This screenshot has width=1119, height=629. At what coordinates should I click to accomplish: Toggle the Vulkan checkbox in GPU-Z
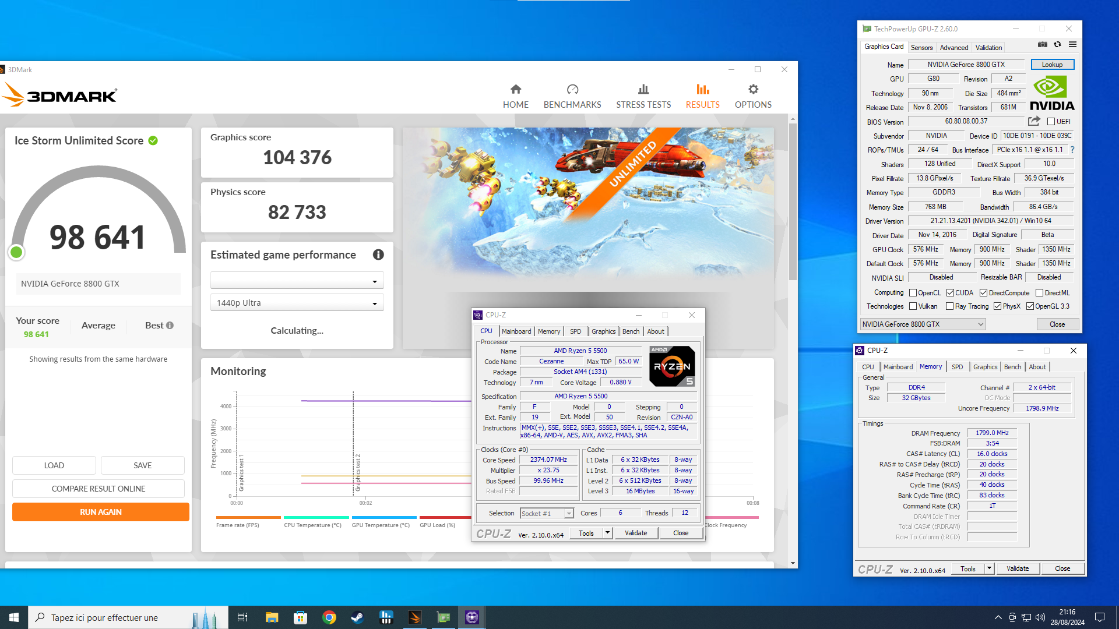913,306
